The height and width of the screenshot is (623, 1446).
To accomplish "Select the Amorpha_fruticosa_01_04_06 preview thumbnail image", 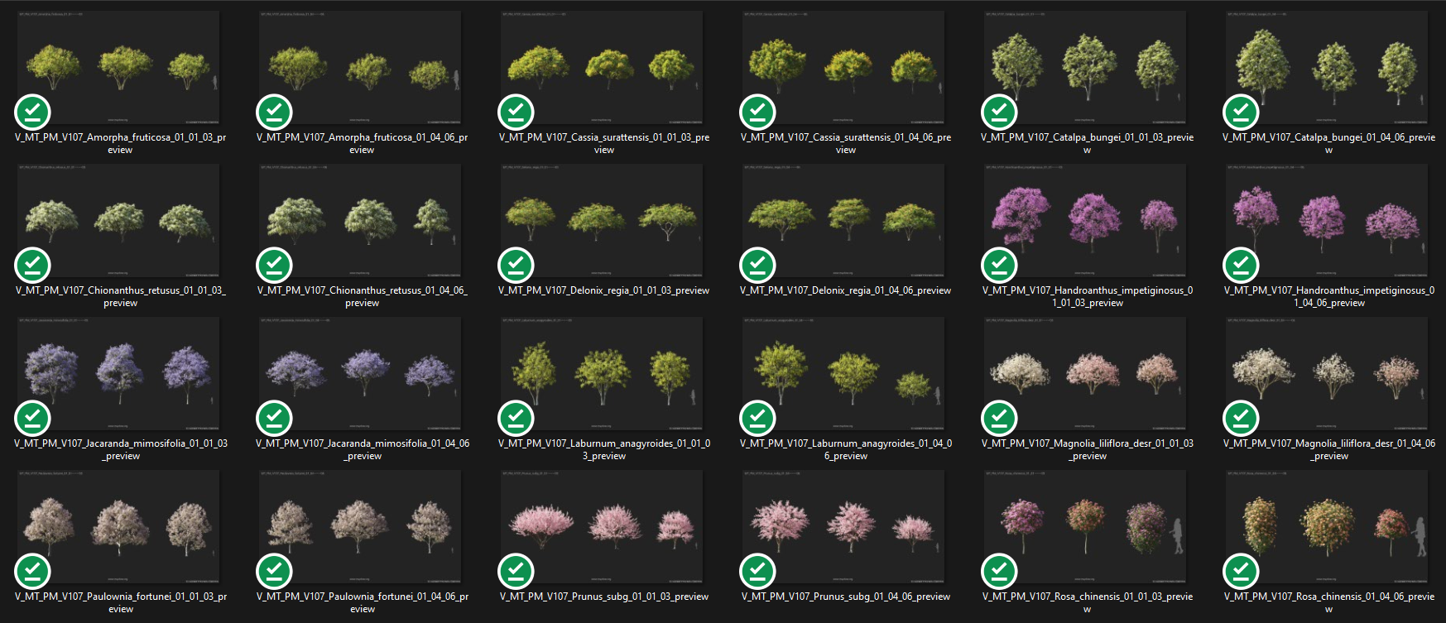I will point(360,66).
